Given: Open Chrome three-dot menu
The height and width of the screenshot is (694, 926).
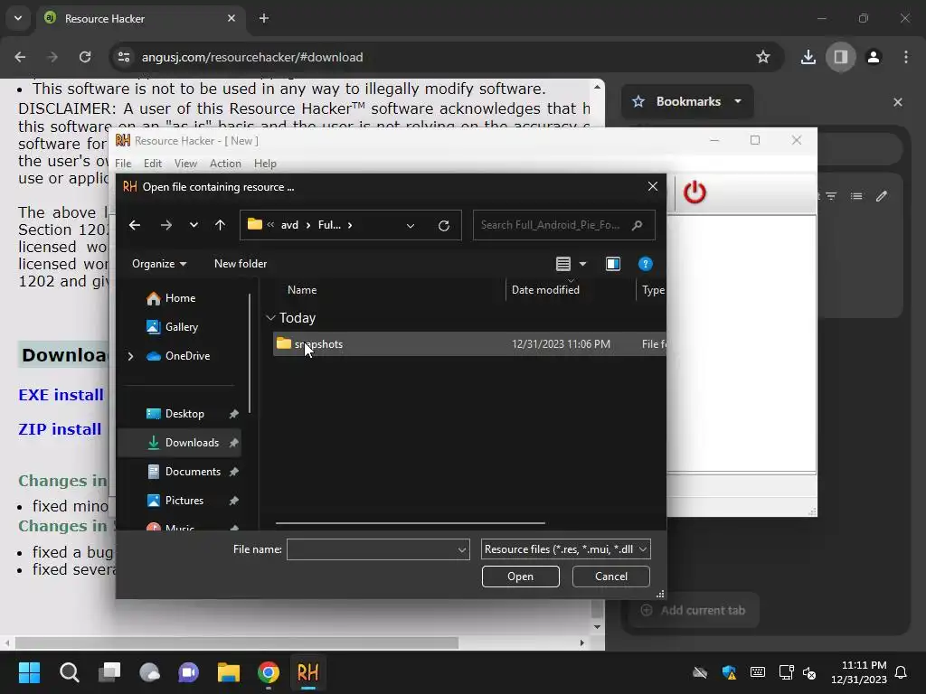Looking at the screenshot, I should (x=906, y=57).
